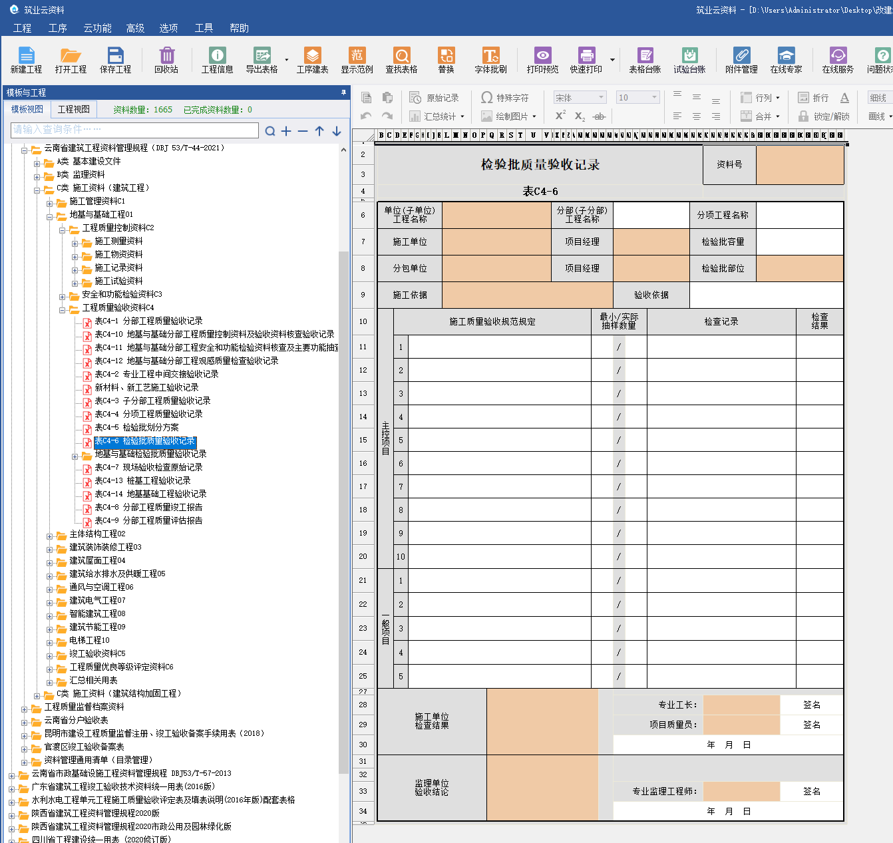Image resolution: width=893 pixels, height=843 pixels.
Task: Click the copy icon in editor toolbar
Action: tap(366, 98)
